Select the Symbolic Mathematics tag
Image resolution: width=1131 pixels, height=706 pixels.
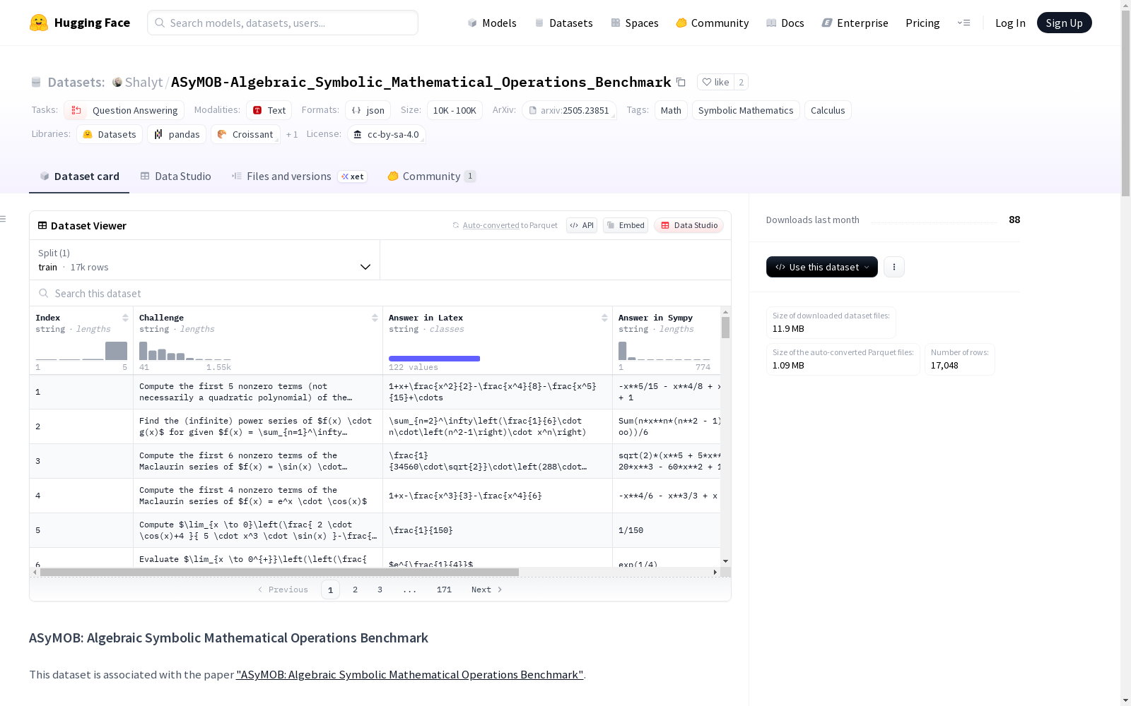[746, 110]
